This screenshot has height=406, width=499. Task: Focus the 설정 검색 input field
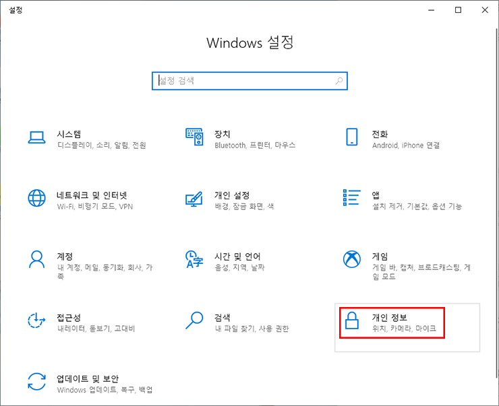[249, 81]
